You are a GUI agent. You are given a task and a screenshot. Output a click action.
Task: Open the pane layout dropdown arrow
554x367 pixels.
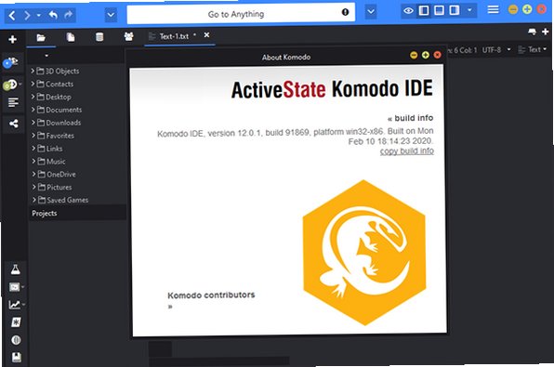[469, 10]
